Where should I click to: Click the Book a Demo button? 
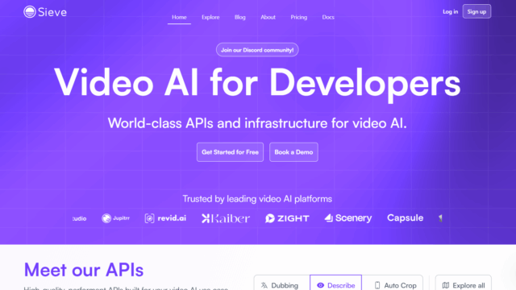(293, 152)
